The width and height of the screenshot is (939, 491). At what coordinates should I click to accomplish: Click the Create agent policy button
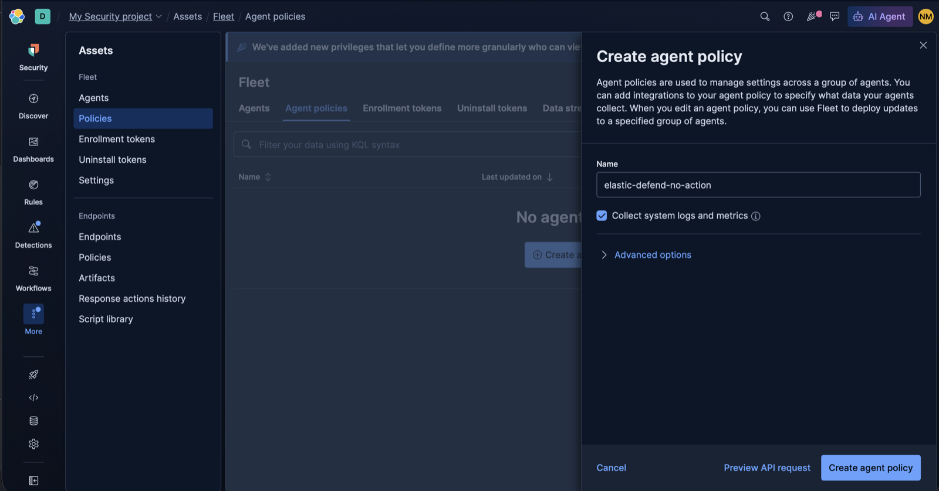click(x=870, y=468)
